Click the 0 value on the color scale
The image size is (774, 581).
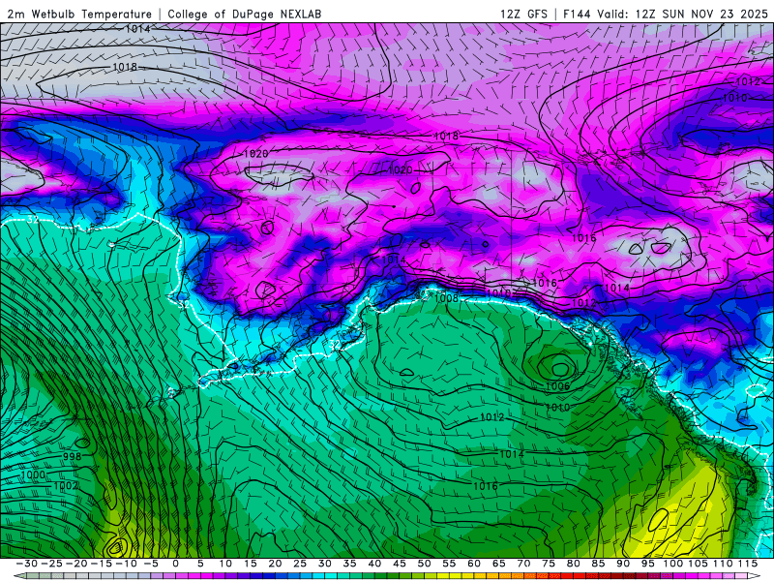coord(176,564)
